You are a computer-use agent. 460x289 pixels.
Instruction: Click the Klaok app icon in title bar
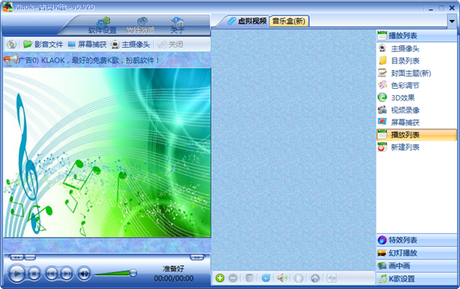tap(8, 7)
